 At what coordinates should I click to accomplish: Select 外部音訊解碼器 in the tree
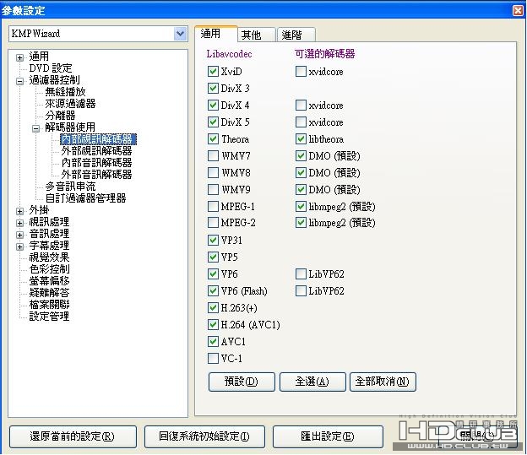point(96,175)
